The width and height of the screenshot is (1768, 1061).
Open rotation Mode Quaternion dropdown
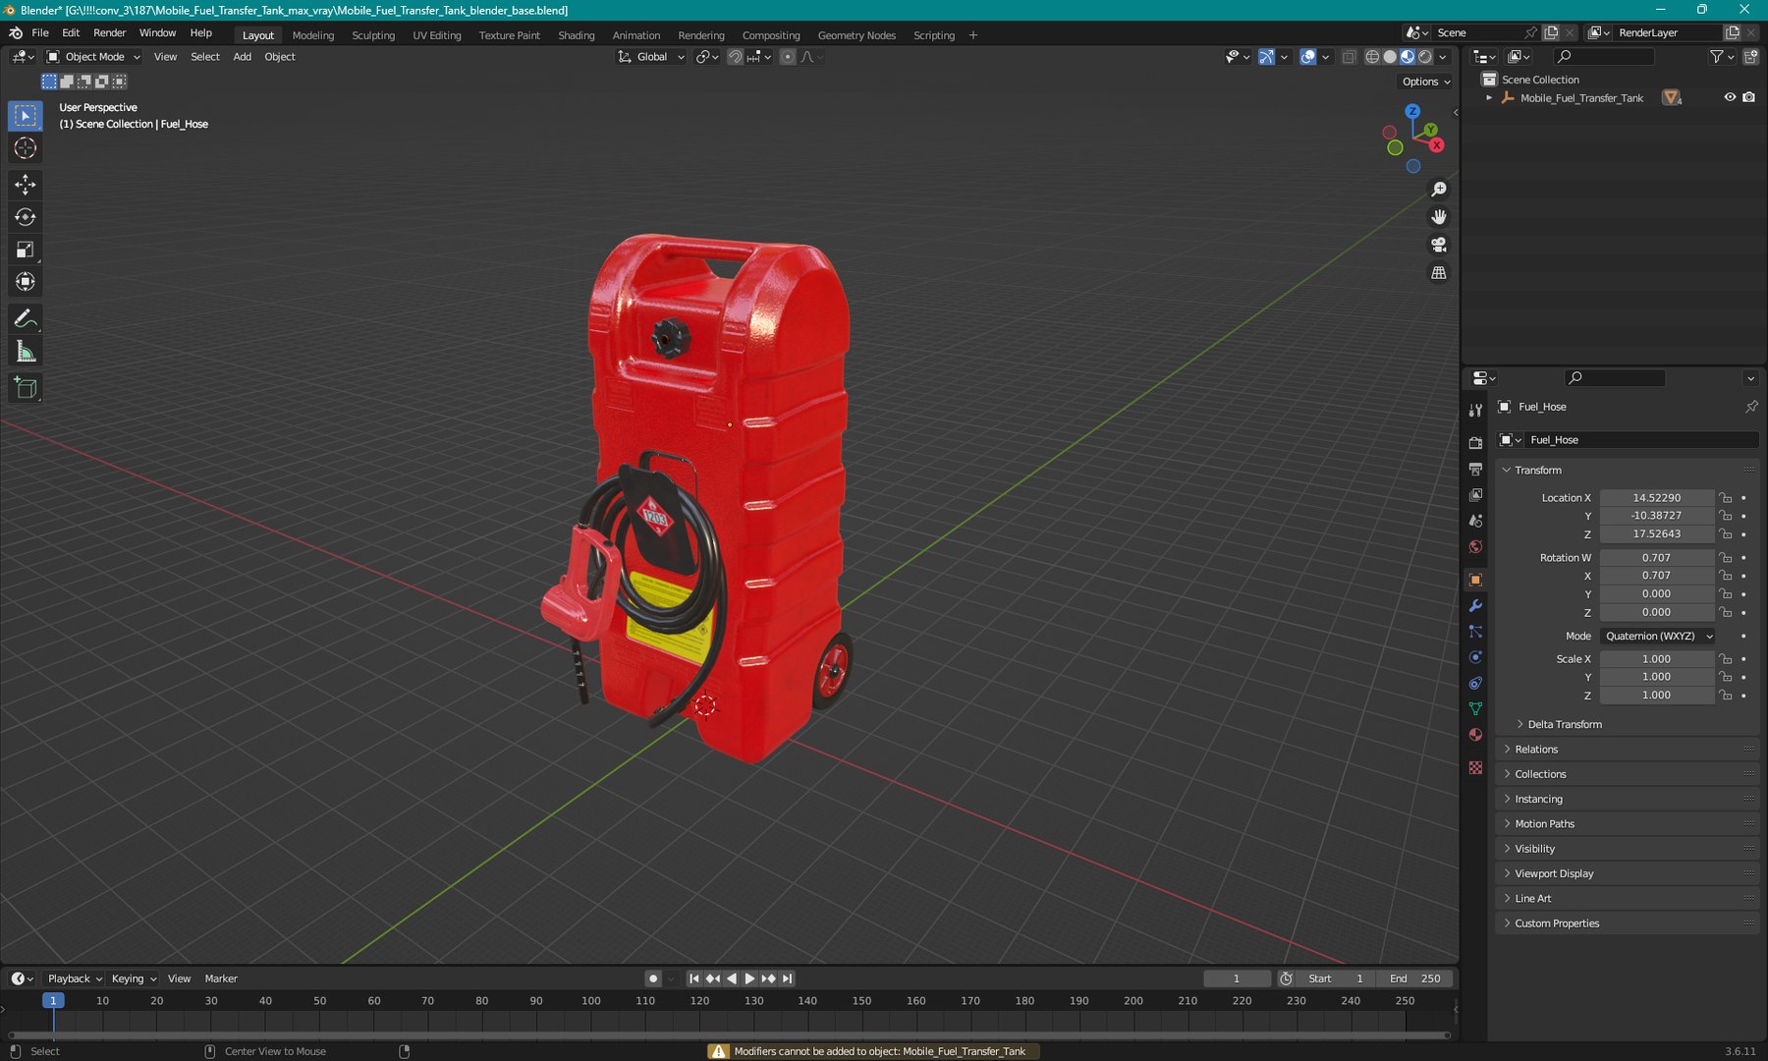tap(1657, 637)
